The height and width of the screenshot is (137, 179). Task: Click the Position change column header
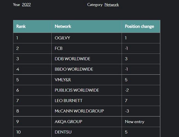click(139, 26)
